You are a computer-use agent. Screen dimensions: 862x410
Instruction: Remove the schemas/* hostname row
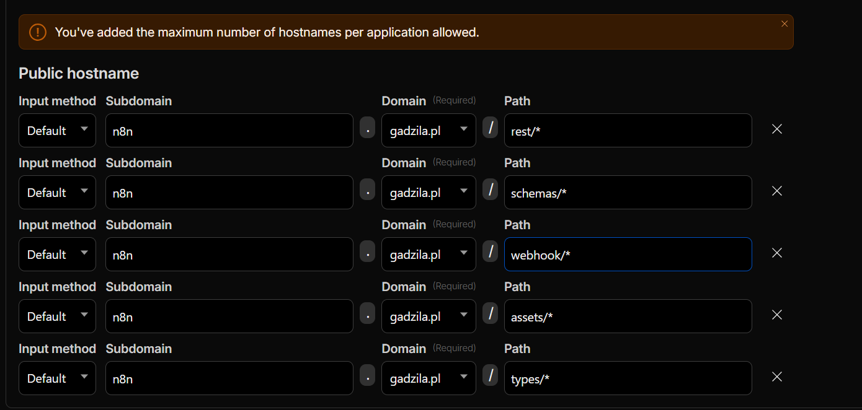point(776,191)
